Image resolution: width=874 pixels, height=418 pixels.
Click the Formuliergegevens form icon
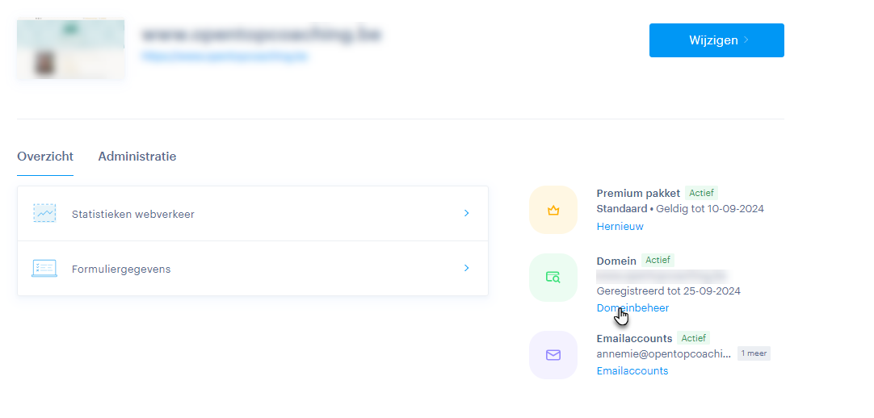44,268
